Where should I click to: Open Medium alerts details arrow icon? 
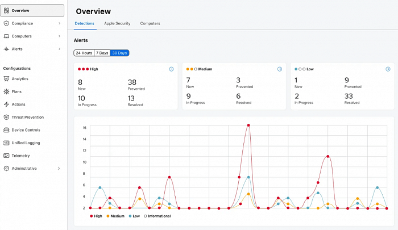tap(279, 69)
